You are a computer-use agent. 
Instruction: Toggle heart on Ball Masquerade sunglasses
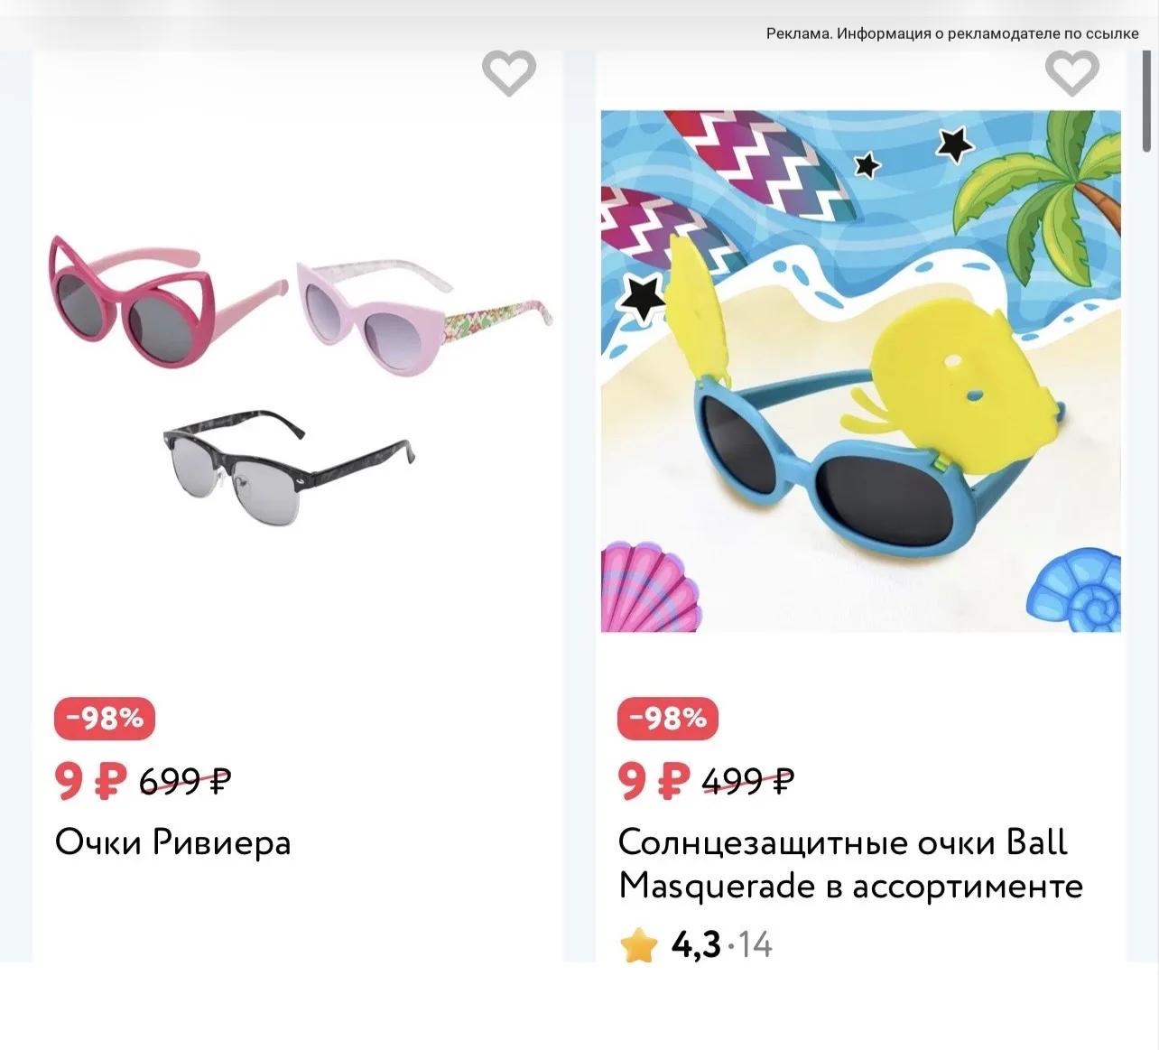pyautogui.click(x=1071, y=72)
